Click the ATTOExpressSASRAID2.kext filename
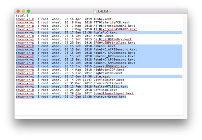Image resolution: width=202 pixels, height=140 pixels. [x=115, y=29]
